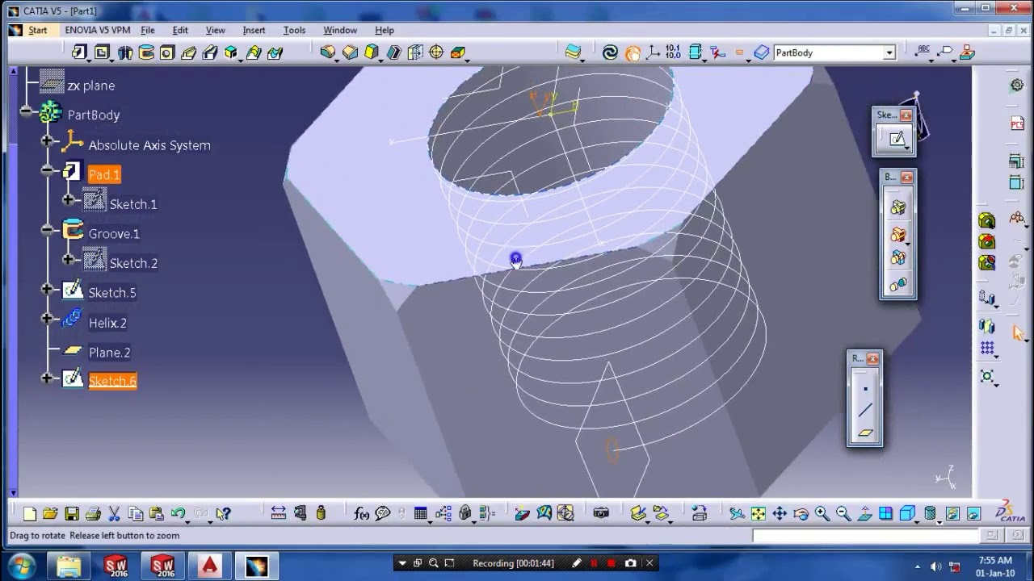
Task: Click the taskbar clock showing 7:55 AM
Action: tap(994, 566)
